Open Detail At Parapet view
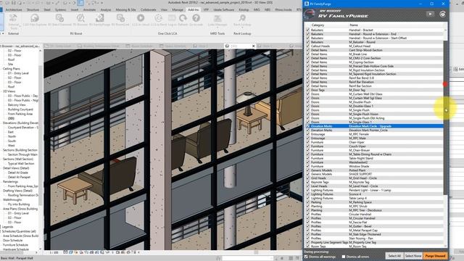The image size is (464, 261). (x=19, y=177)
